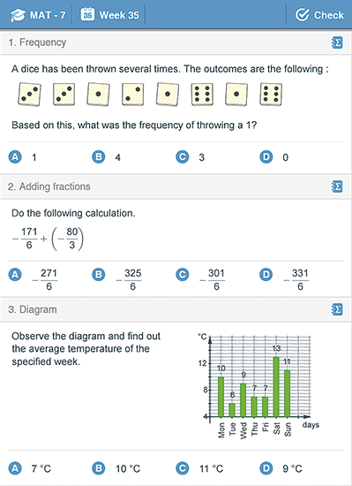This screenshot has height=486, width=352.
Task: Open the MAT - 7 subject tab
Action: coord(38,14)
